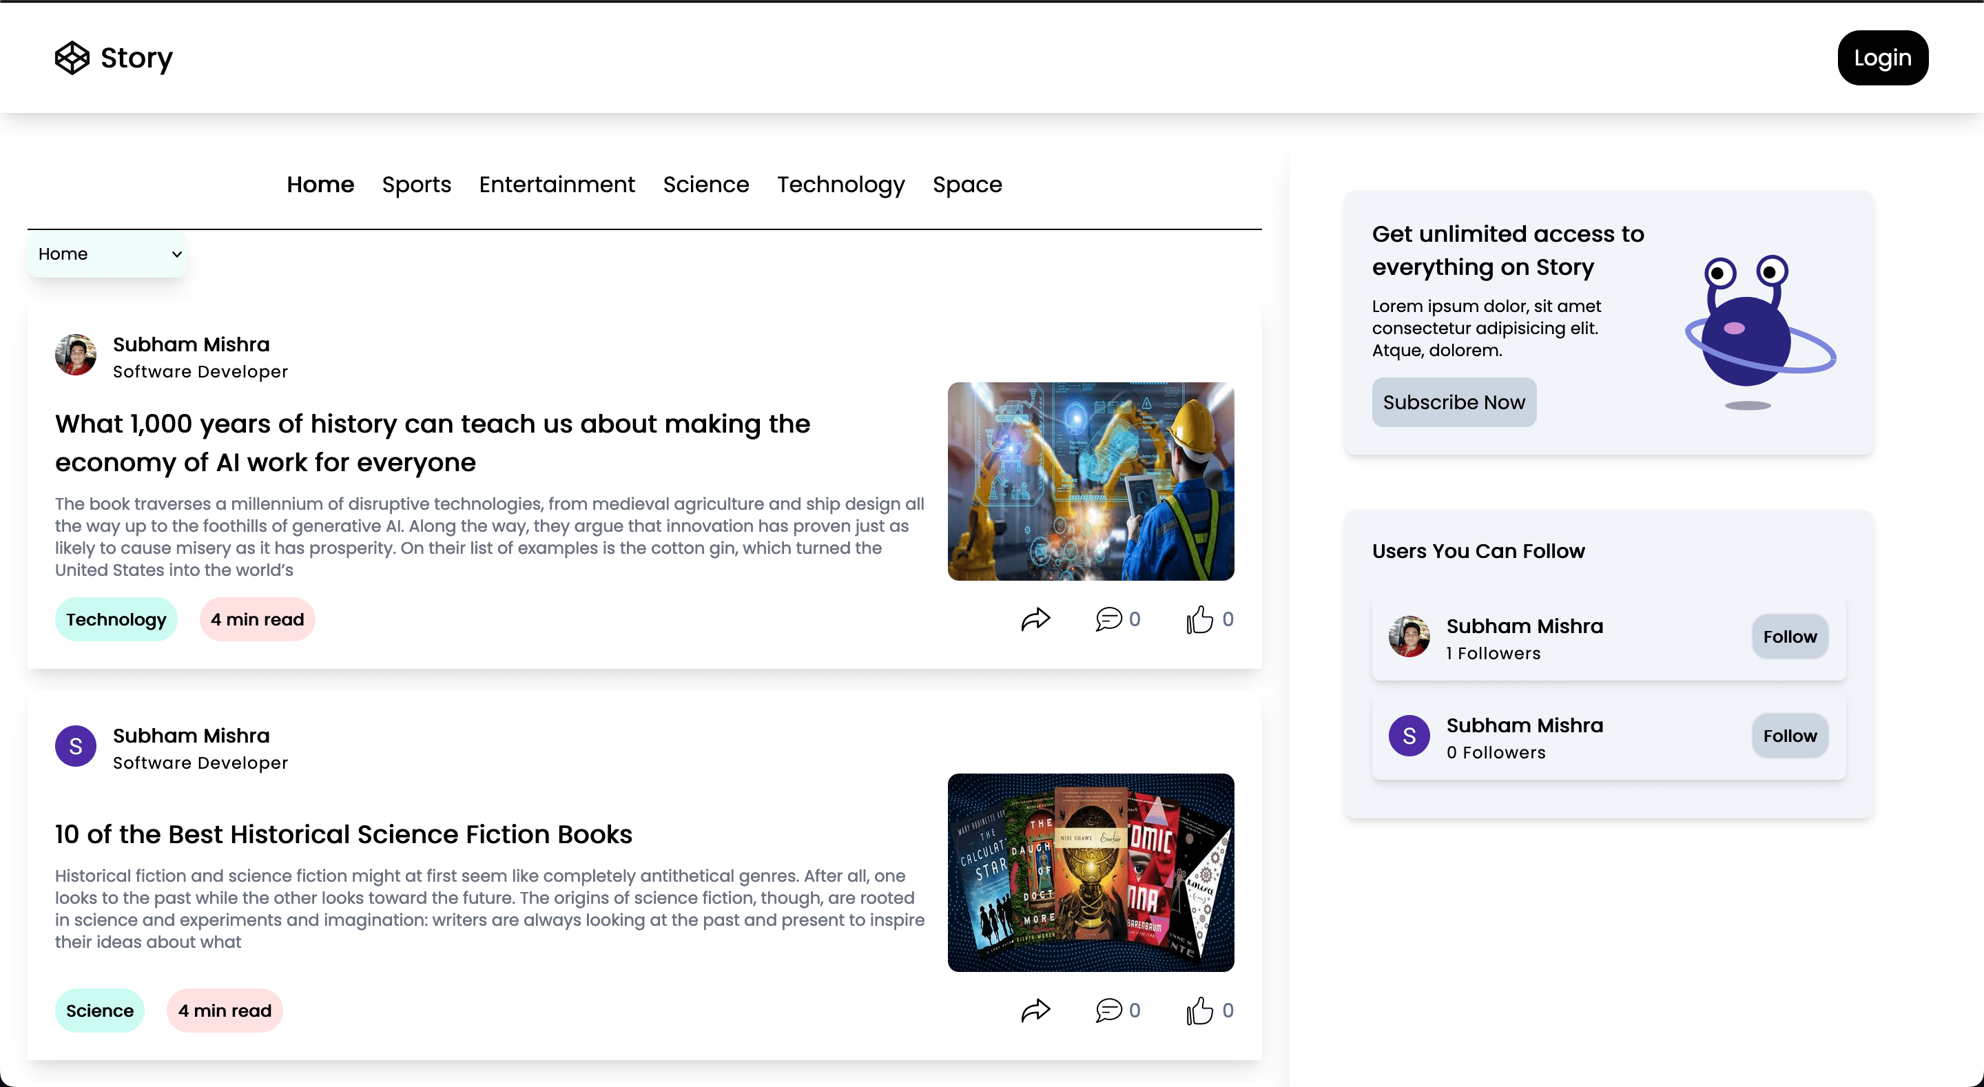Click the Login button
Viewport: 1984px width, 1087px height.
tap(1882, 57)
